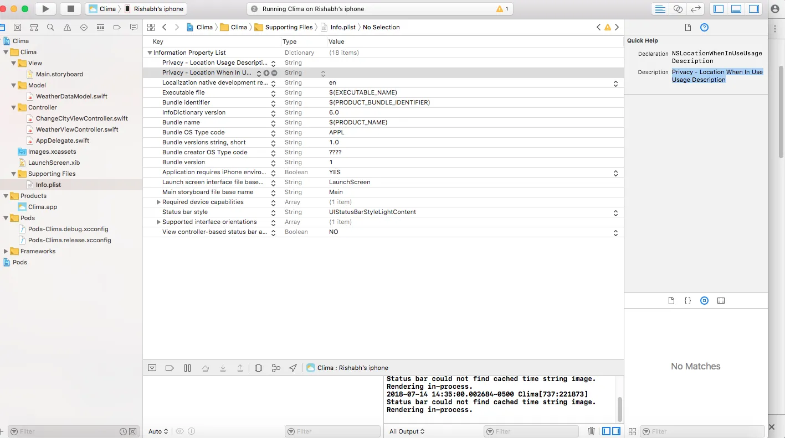Click No Selection in the jump bar
The width and height of the screenshot is (785, 438).
(x=381, y=27)
